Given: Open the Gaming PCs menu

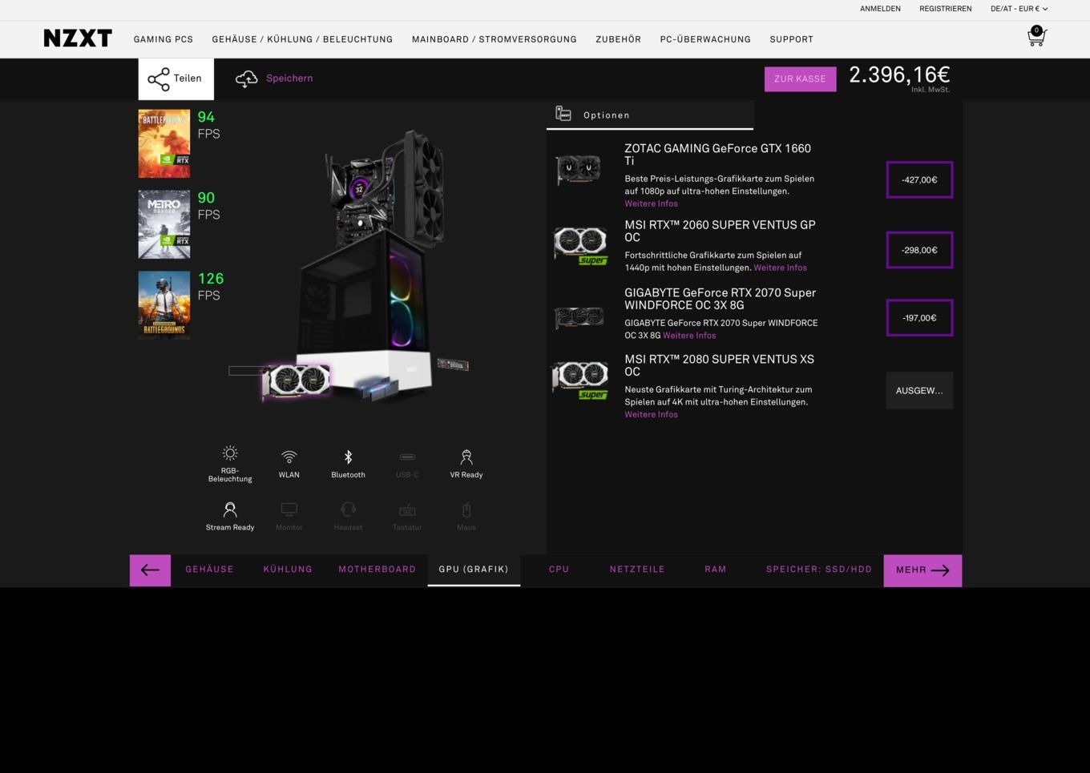Looking at the screenshot, I should [163, 39].
